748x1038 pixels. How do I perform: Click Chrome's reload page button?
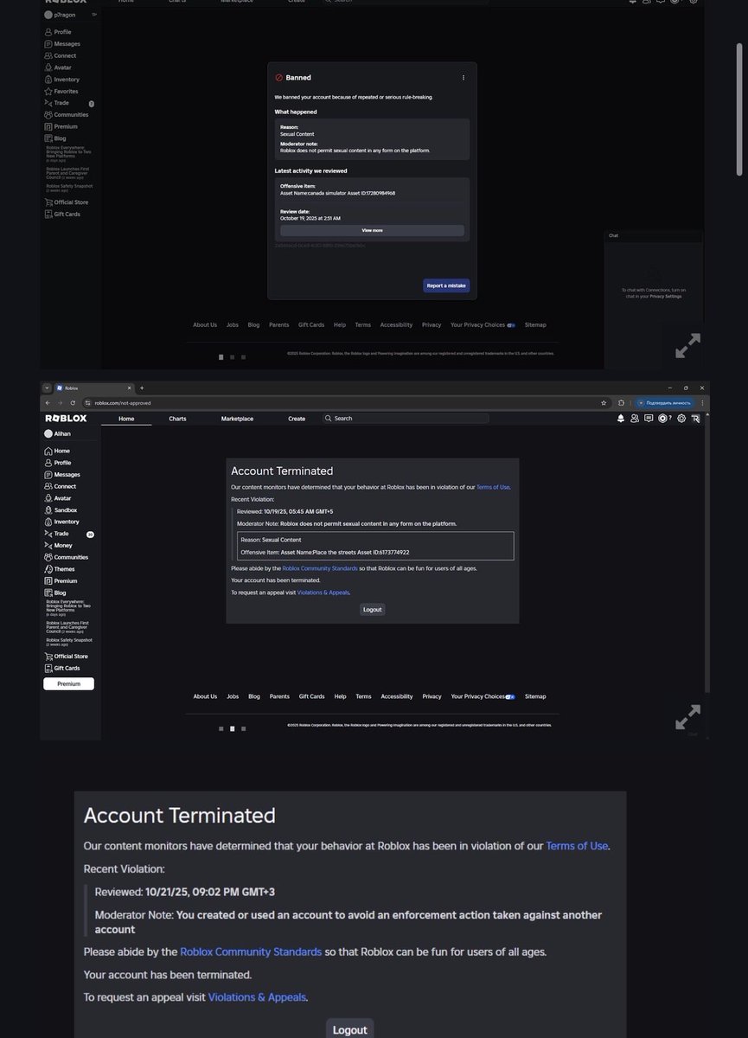[73, 403]
